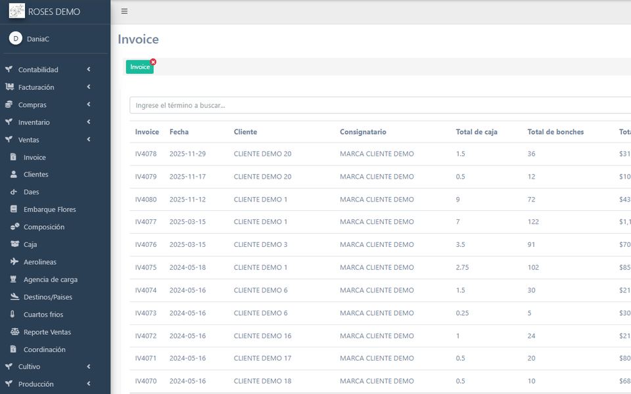Close the Invoice tab with red x
The width and height of the screenshot is (631, 394).
click(153, 62)
